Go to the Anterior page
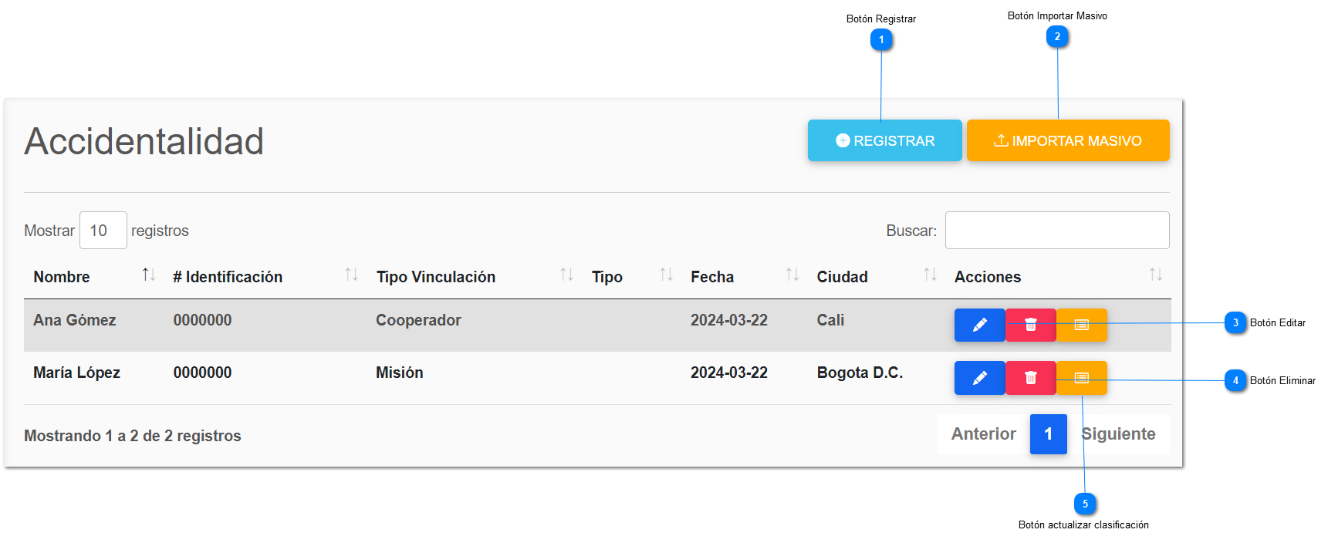This screenshot has width=1328, height=543. 983,434
